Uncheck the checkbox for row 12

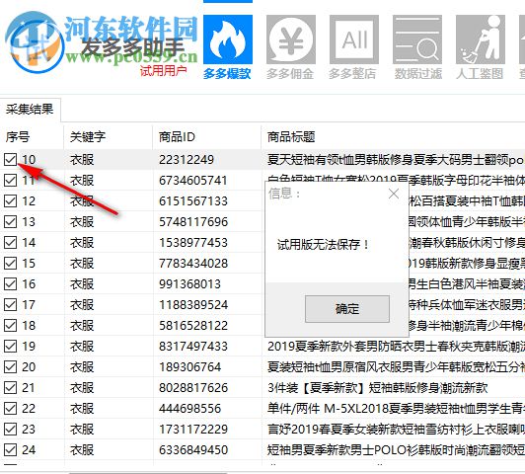(x=11, y=201)
